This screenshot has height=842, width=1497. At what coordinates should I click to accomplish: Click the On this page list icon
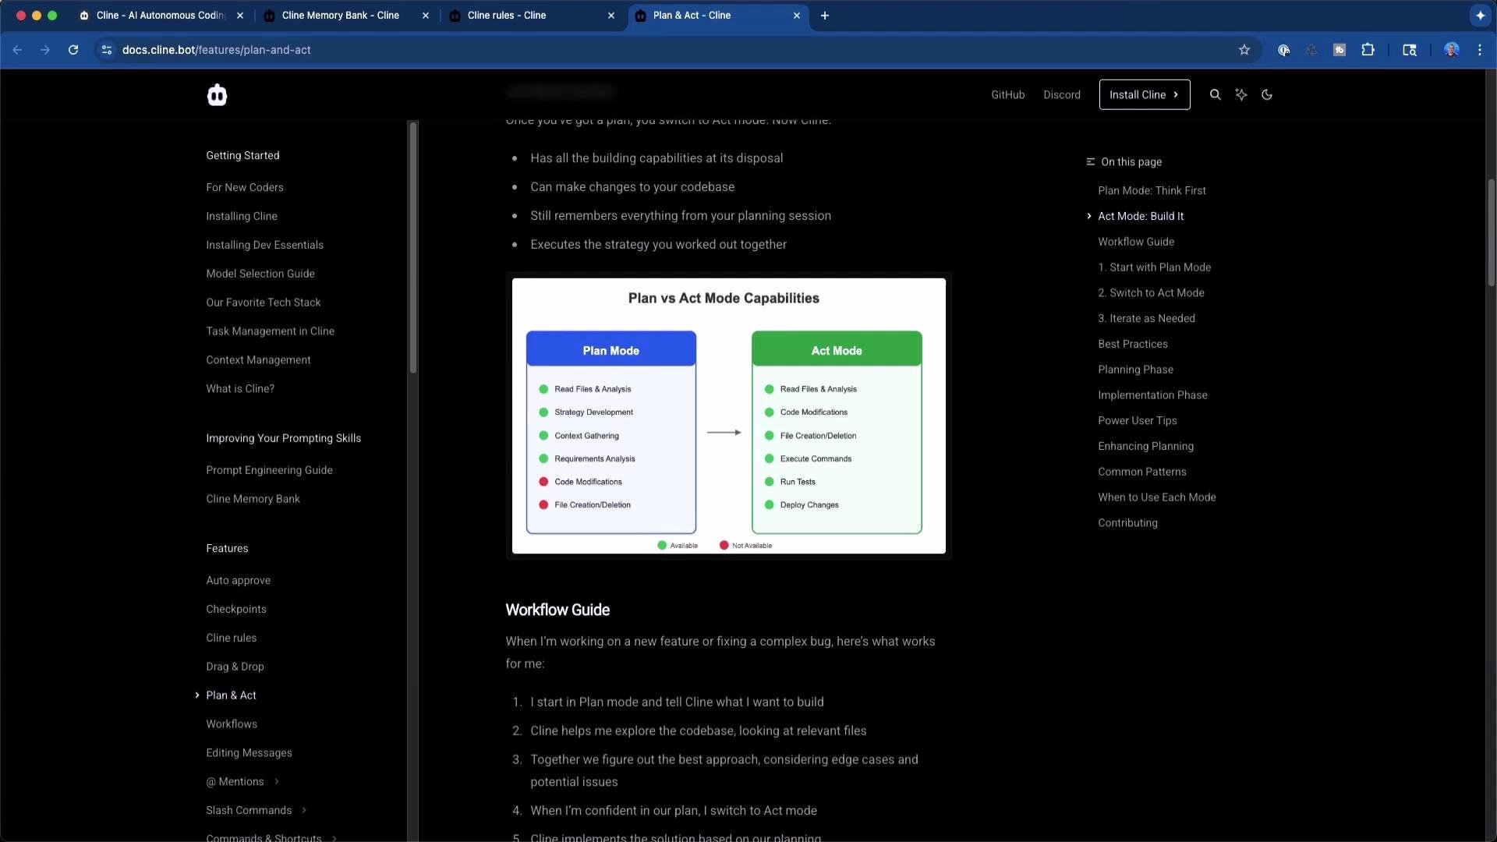pos(1090,162)
